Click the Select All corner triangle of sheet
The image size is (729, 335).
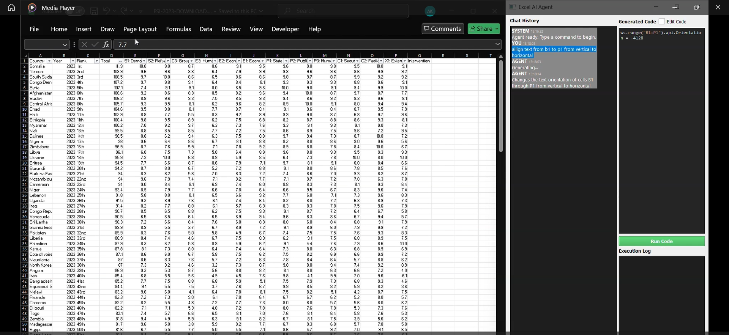[25, 56]
